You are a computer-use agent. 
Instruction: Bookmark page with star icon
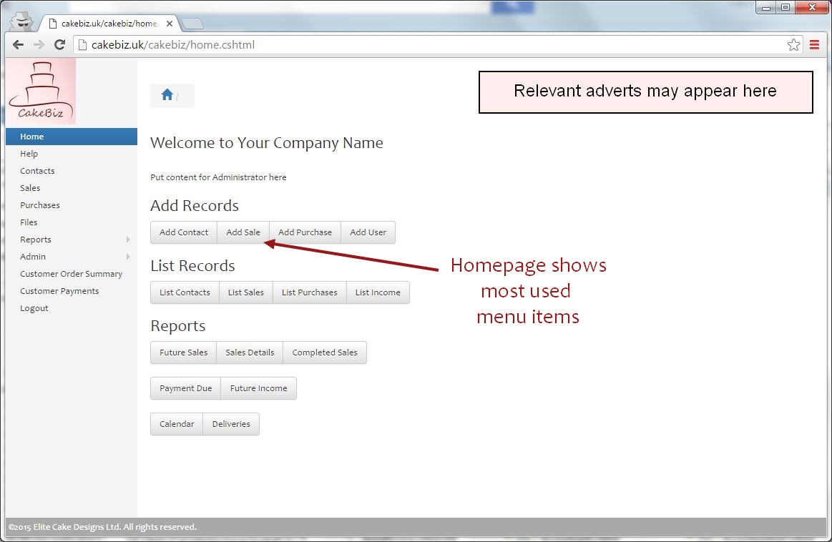[793, 45]
